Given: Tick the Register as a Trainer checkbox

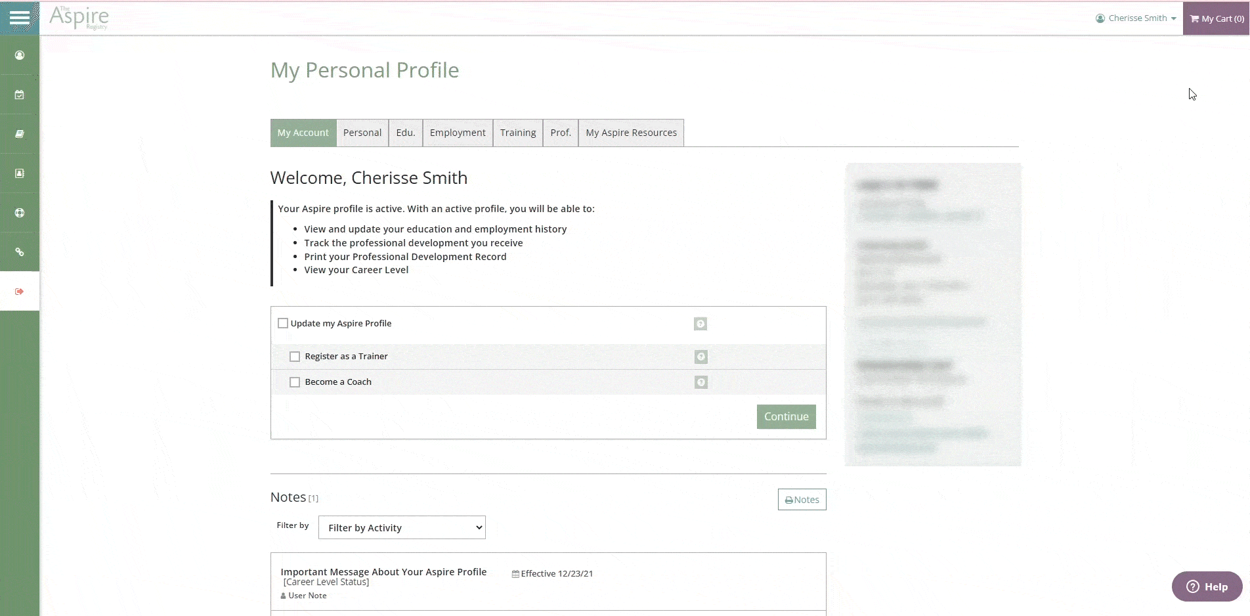Looking at the screenshot, I should (x=295, y=357).
